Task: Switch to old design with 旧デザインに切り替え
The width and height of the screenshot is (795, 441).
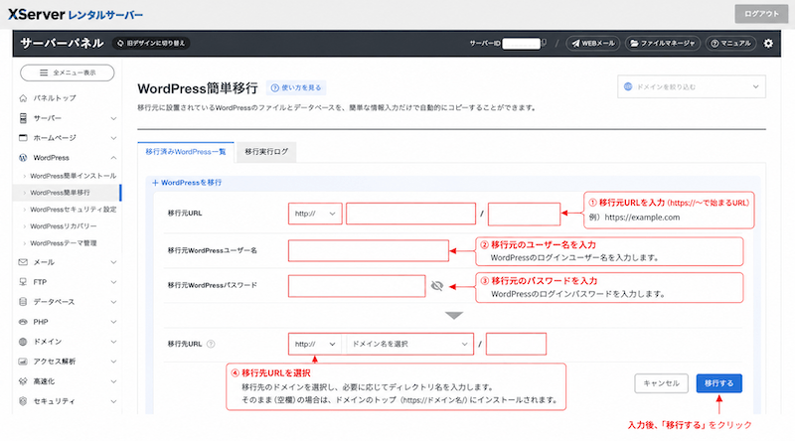Action: pos(151,43)
